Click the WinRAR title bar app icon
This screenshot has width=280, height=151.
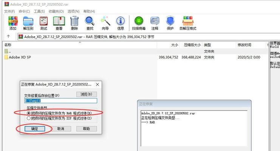(6, 4)
